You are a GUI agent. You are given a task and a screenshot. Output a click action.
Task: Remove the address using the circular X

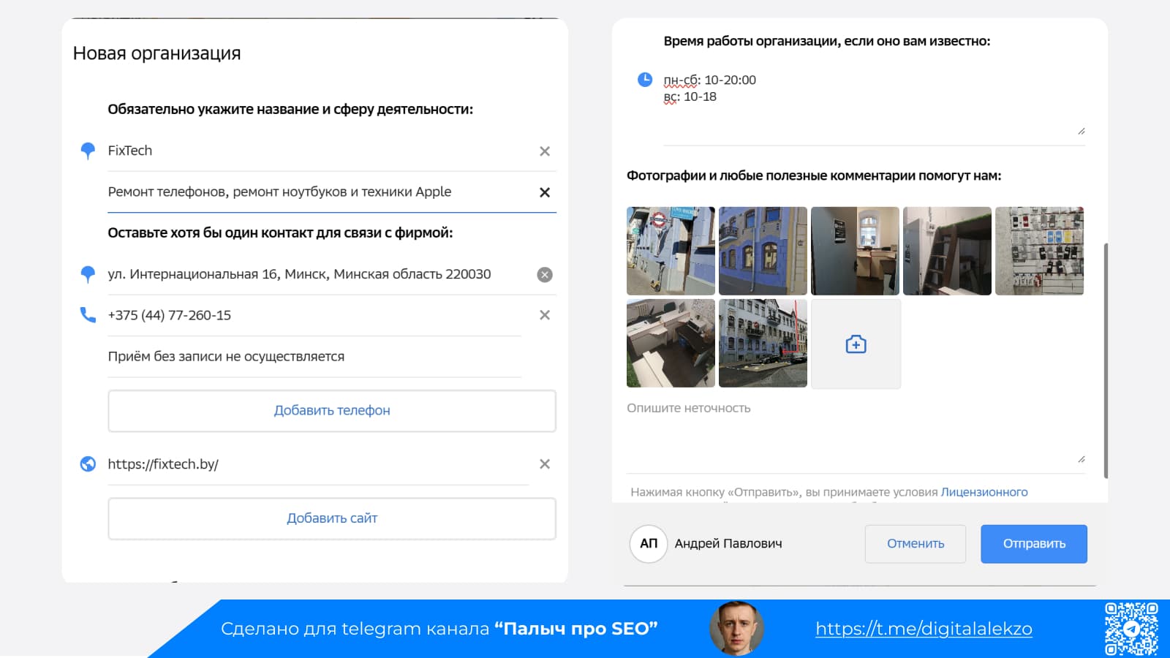pos(544,274)
